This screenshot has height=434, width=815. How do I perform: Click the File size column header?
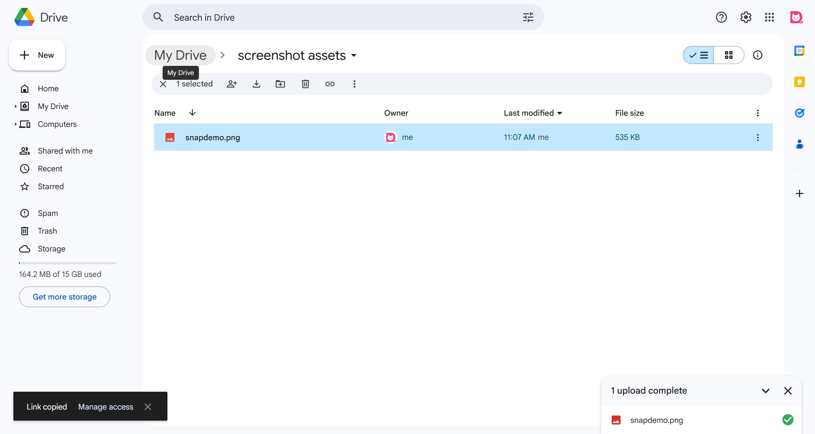coord(629,113)
